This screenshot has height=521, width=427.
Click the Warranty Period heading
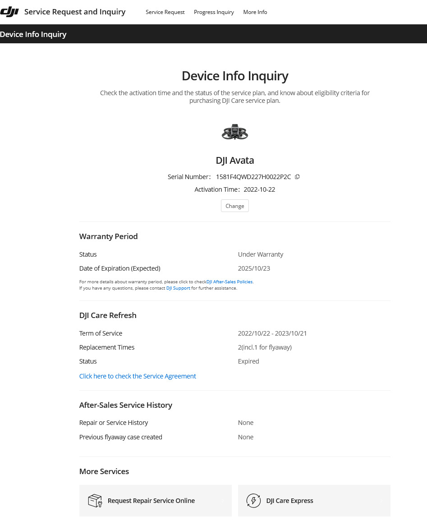108,236
